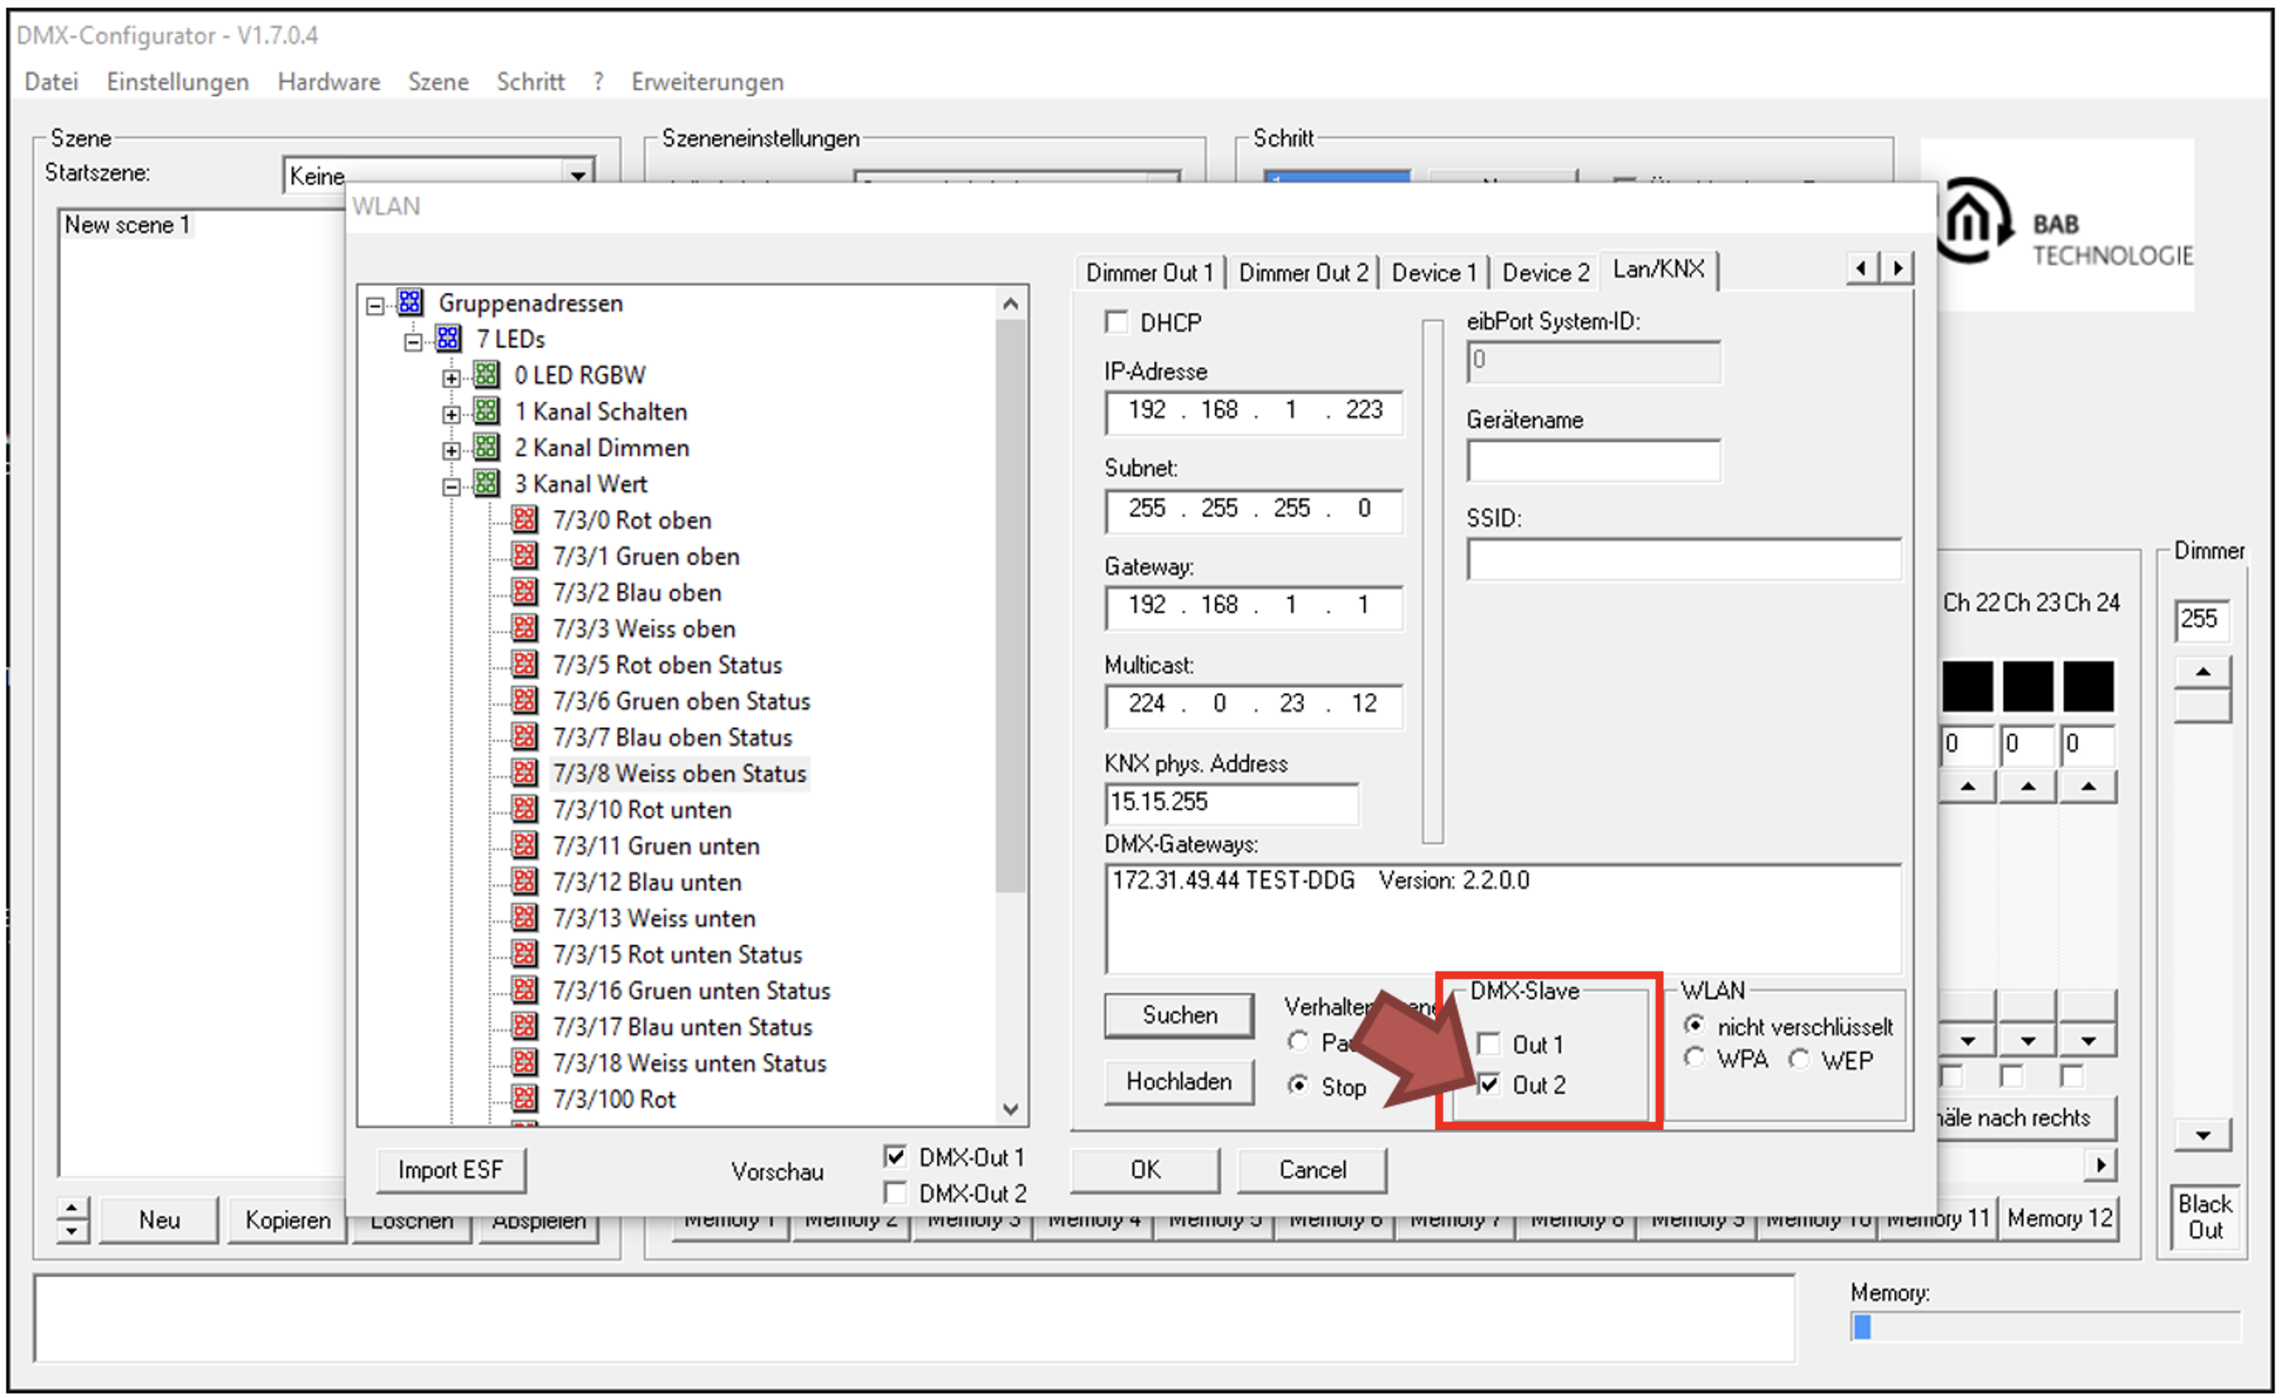Collapse the 3 Kanal Wert node
The height and width of the screenshot is (1398, 2281).
[x=451, y=486]
